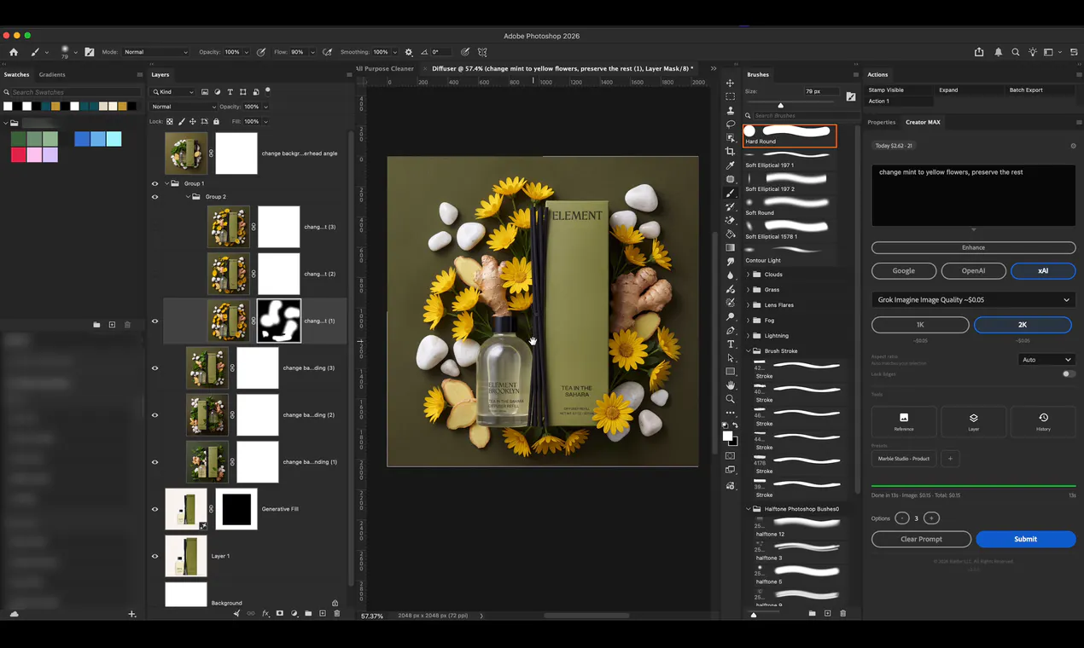The image size is (1084, 648).
Task: Filter layers by type layers (T icon)
Action: (230, 92)
